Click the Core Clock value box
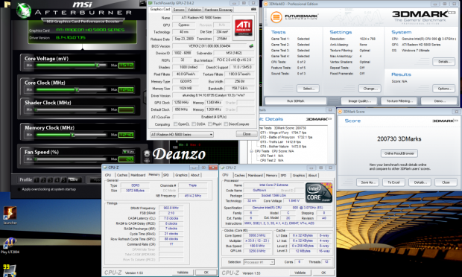462x277 pixels. (x=126, y=89)
